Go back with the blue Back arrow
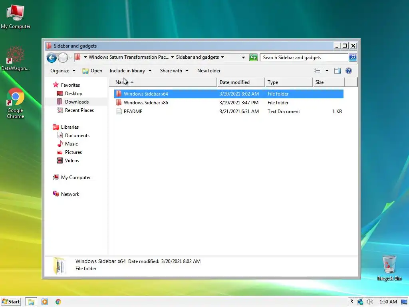The width and height of the screenshot is (409, 307). (52, 58)
